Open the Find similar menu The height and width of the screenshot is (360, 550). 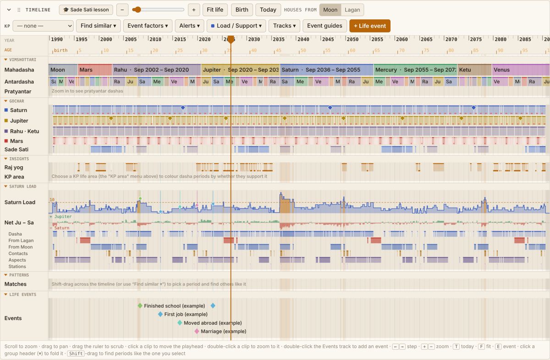coord(98,26)
